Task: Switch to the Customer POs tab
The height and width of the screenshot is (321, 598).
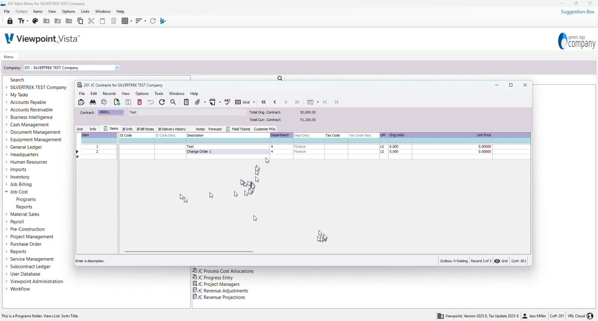Action: 265,129
